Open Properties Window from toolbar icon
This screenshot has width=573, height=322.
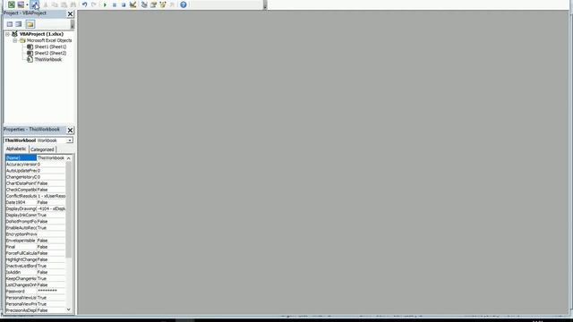coord(153,4)
